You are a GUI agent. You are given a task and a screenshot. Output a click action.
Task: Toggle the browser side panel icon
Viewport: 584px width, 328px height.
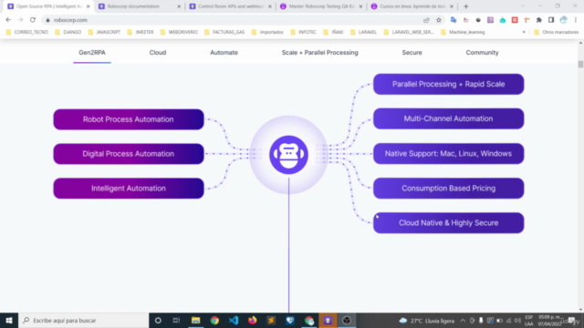pos(551,20)
